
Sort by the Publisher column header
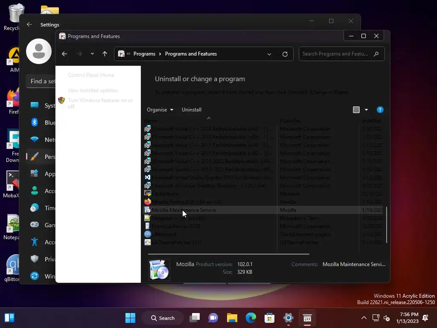pos(290,121)
